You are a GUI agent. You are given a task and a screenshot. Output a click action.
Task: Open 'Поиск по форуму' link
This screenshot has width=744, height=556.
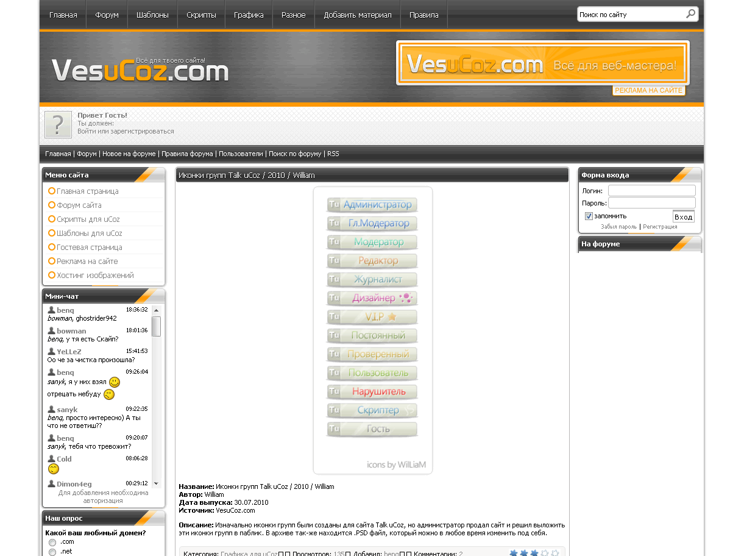[x=295, y=154]
